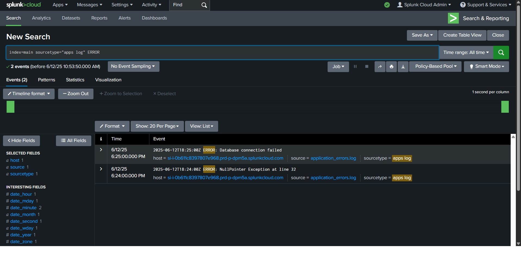Pause the search job
The image size is (521, 258).
(355, 66)
